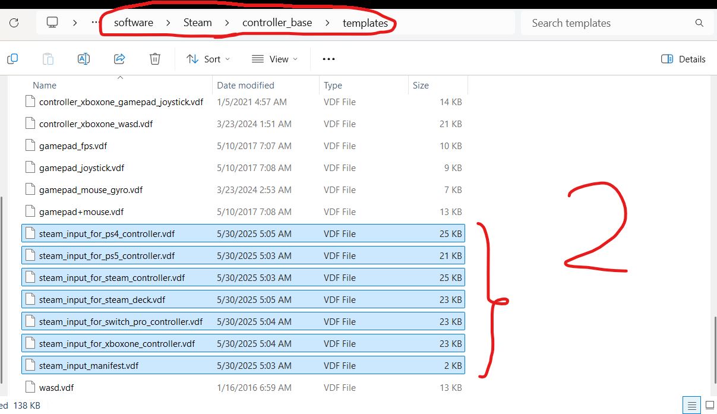Click the Refresh icon in address bar

pyautogui.click(x=14, y=23)
